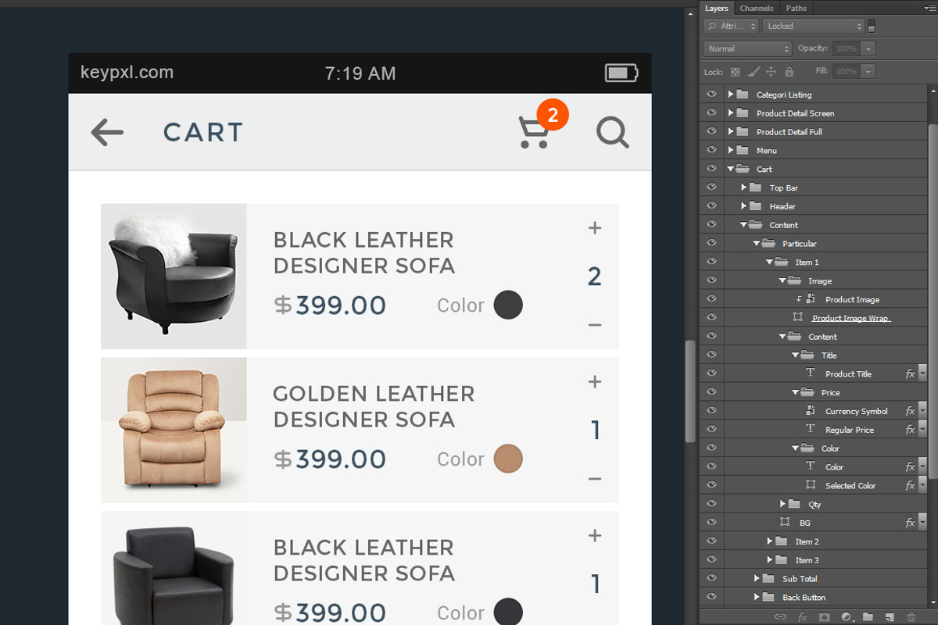Click the black sofa product thumbnail
Viewport: 938px width, 625px height.
tap(174, 277)
